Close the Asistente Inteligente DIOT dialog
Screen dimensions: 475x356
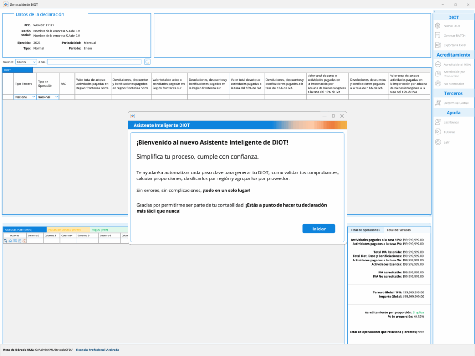pyautogui.click(x=342, y=116)
